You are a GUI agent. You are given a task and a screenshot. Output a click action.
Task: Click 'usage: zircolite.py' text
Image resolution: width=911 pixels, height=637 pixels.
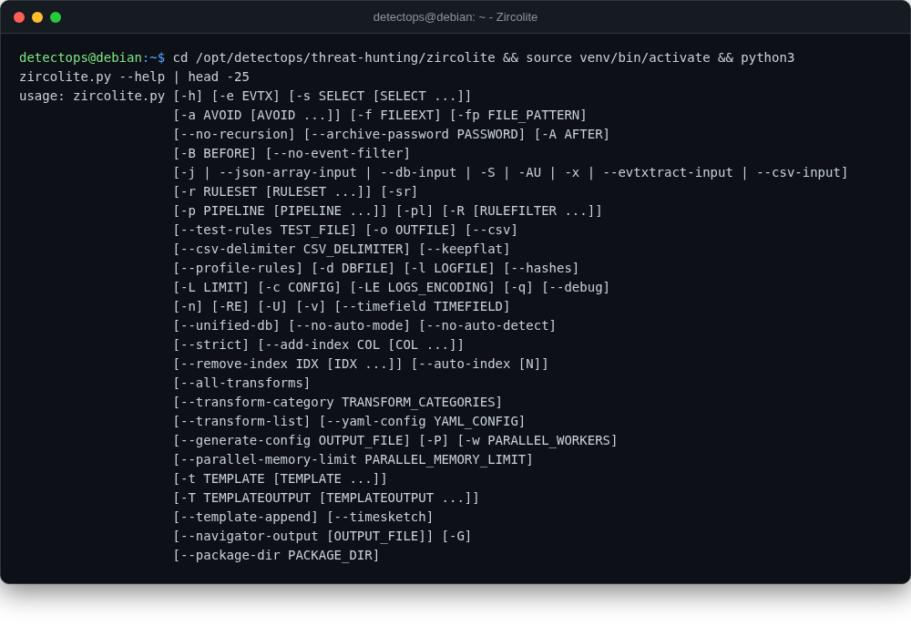[92, 96]
